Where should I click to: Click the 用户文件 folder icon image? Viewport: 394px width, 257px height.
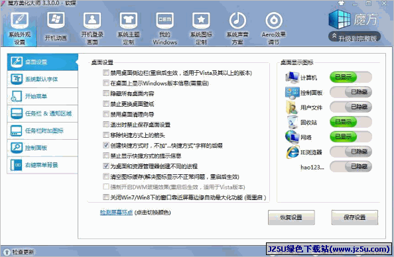click(291, 107)
